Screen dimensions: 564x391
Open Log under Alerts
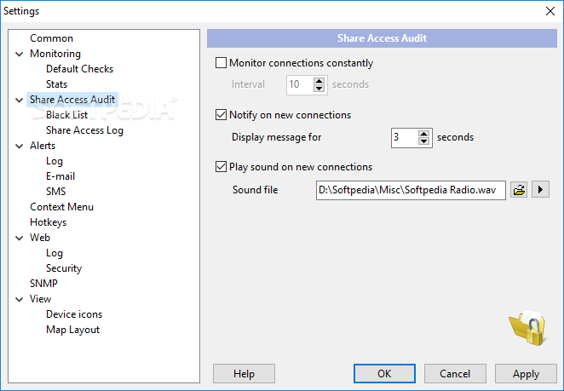coord(55,161)
